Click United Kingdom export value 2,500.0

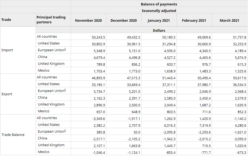(x=134, y=105)
